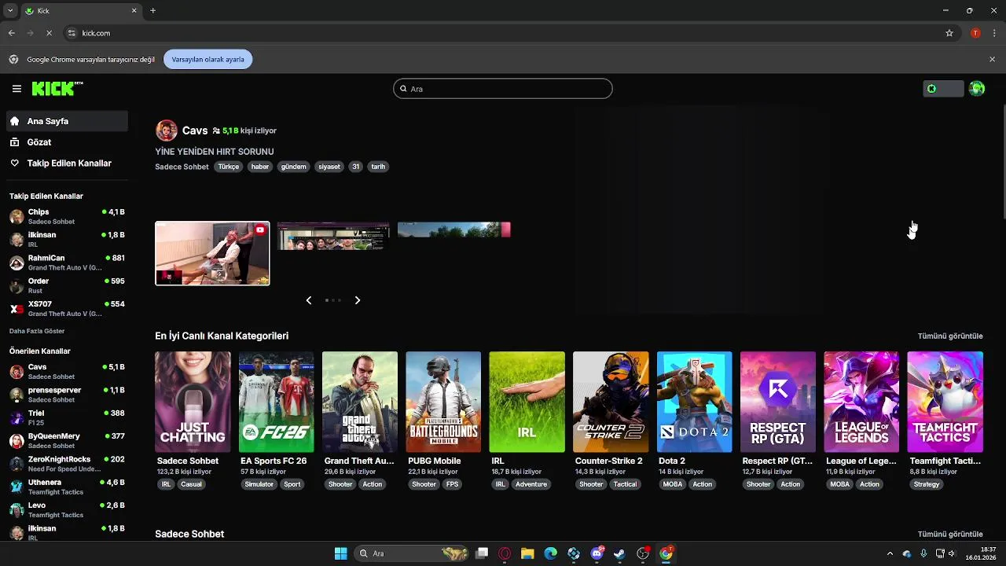Click prensesperver in recommended channels
1006x566 pixels.
pyautogui.click(x=67, y=395)
